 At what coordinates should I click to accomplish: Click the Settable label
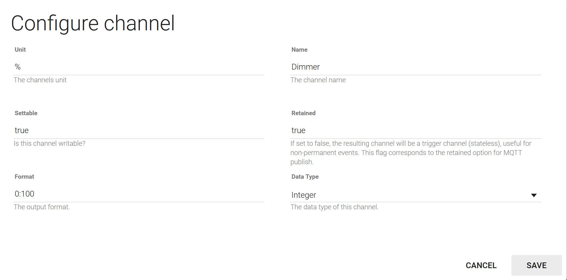tap(26, 113)
